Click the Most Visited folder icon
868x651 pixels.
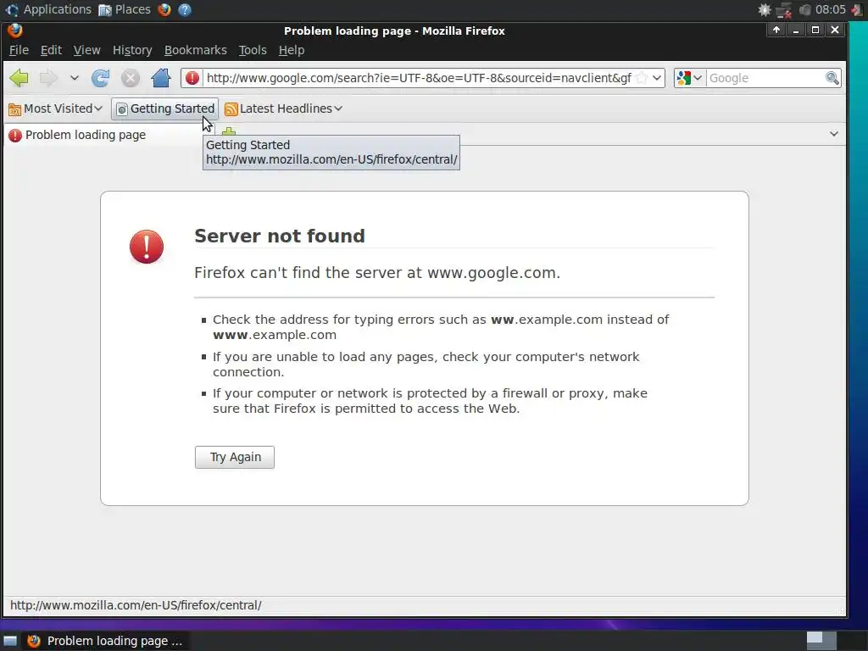tap(15, 109)
